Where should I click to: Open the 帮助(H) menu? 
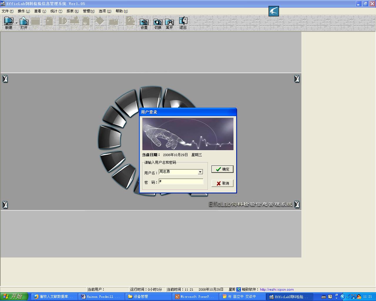(x=121, y=11)
